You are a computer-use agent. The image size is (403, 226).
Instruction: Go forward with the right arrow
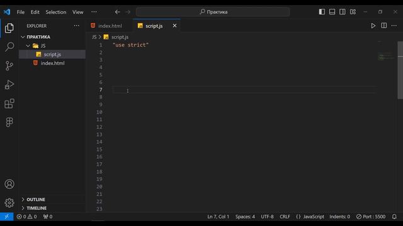coord(128,12)
